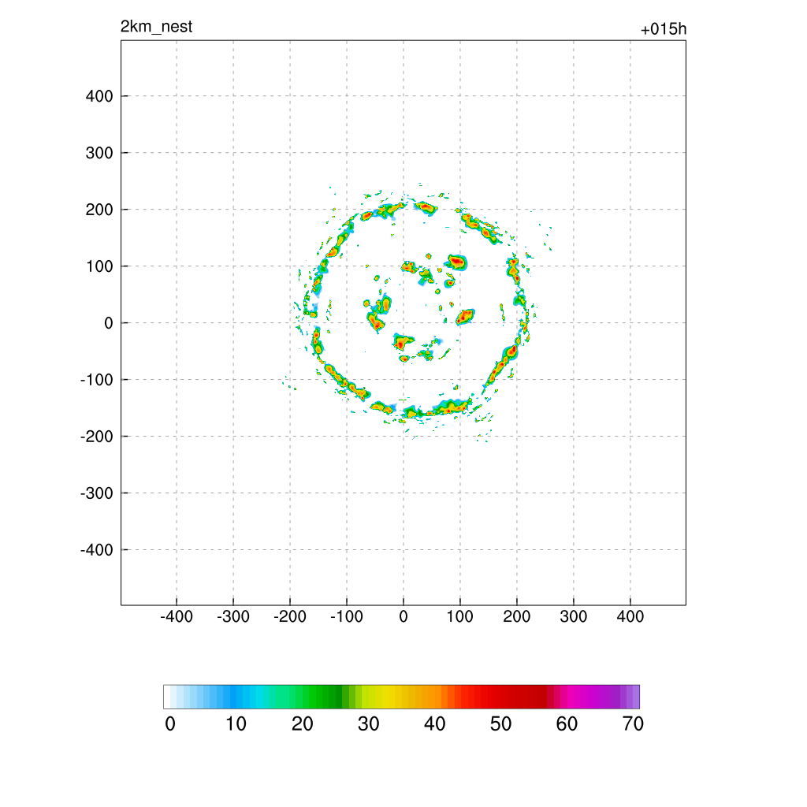Viewport: 807px width, 807px height.
Task: Click x-axis tick label "100"
Action: pyautogui.click(x=460, y=616)
